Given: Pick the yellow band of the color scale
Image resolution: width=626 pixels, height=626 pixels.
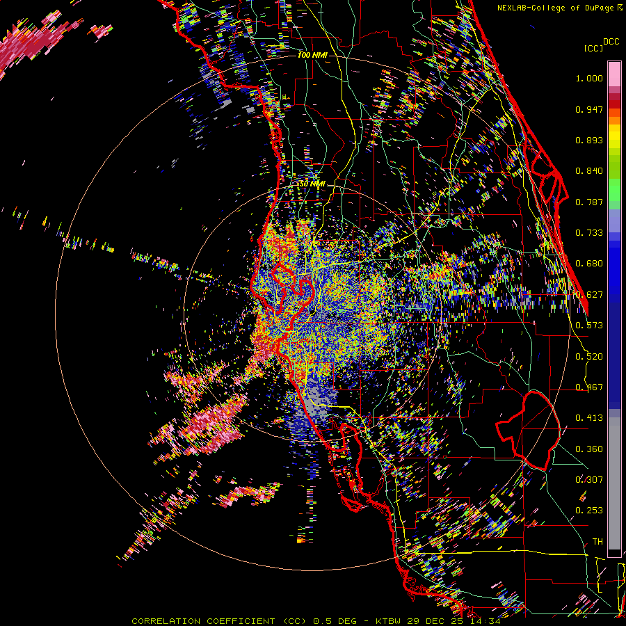Looking at the screenshot, I should pos(614,136).
